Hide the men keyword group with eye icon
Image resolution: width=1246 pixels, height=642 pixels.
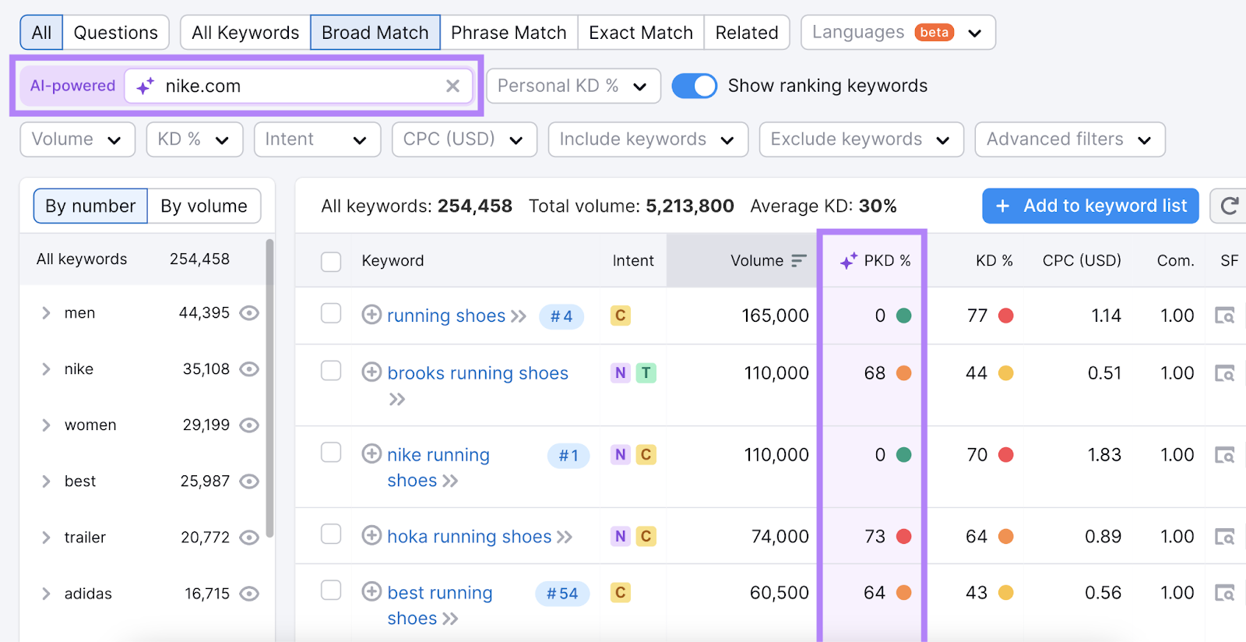(x=249, y=313)
